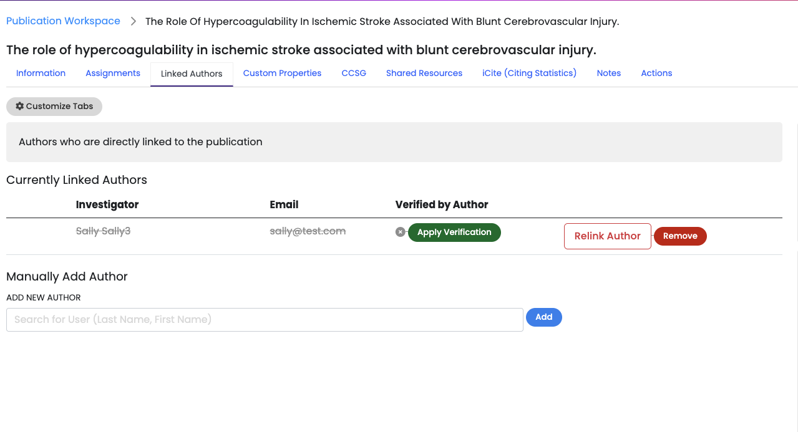Image resolution: width=798 pixels, height=432 pixels.
Task: Click the blue Add author button
Action: [544, 317]
